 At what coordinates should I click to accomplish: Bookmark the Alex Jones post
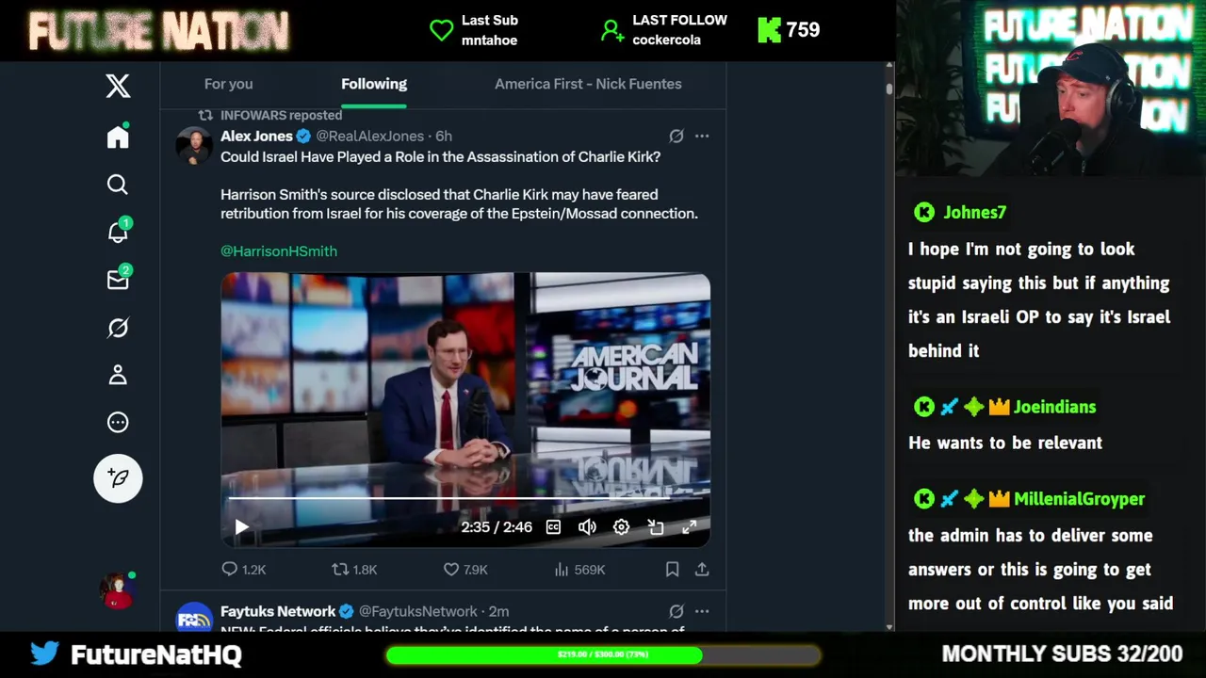(672, 570)
